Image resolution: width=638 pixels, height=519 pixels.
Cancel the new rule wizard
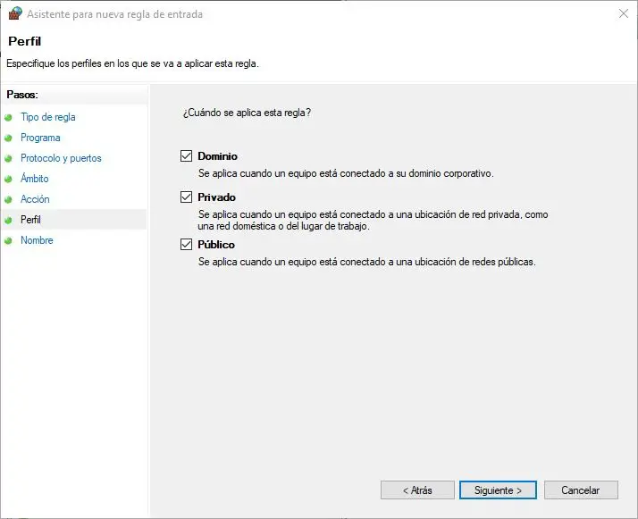pyautogui.click(x=580, y=490)
